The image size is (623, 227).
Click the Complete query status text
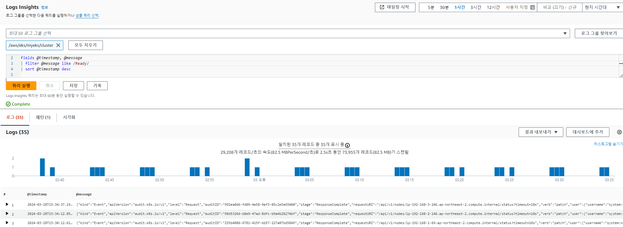point(21,104)
